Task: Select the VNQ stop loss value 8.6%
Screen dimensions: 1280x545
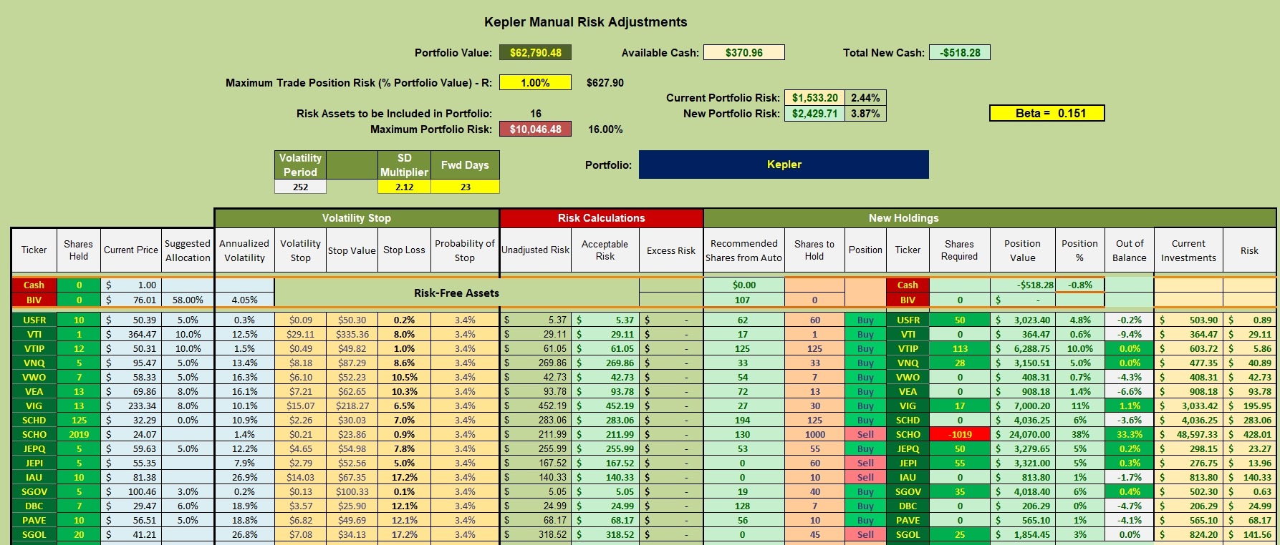Action: tap(404, 363)
